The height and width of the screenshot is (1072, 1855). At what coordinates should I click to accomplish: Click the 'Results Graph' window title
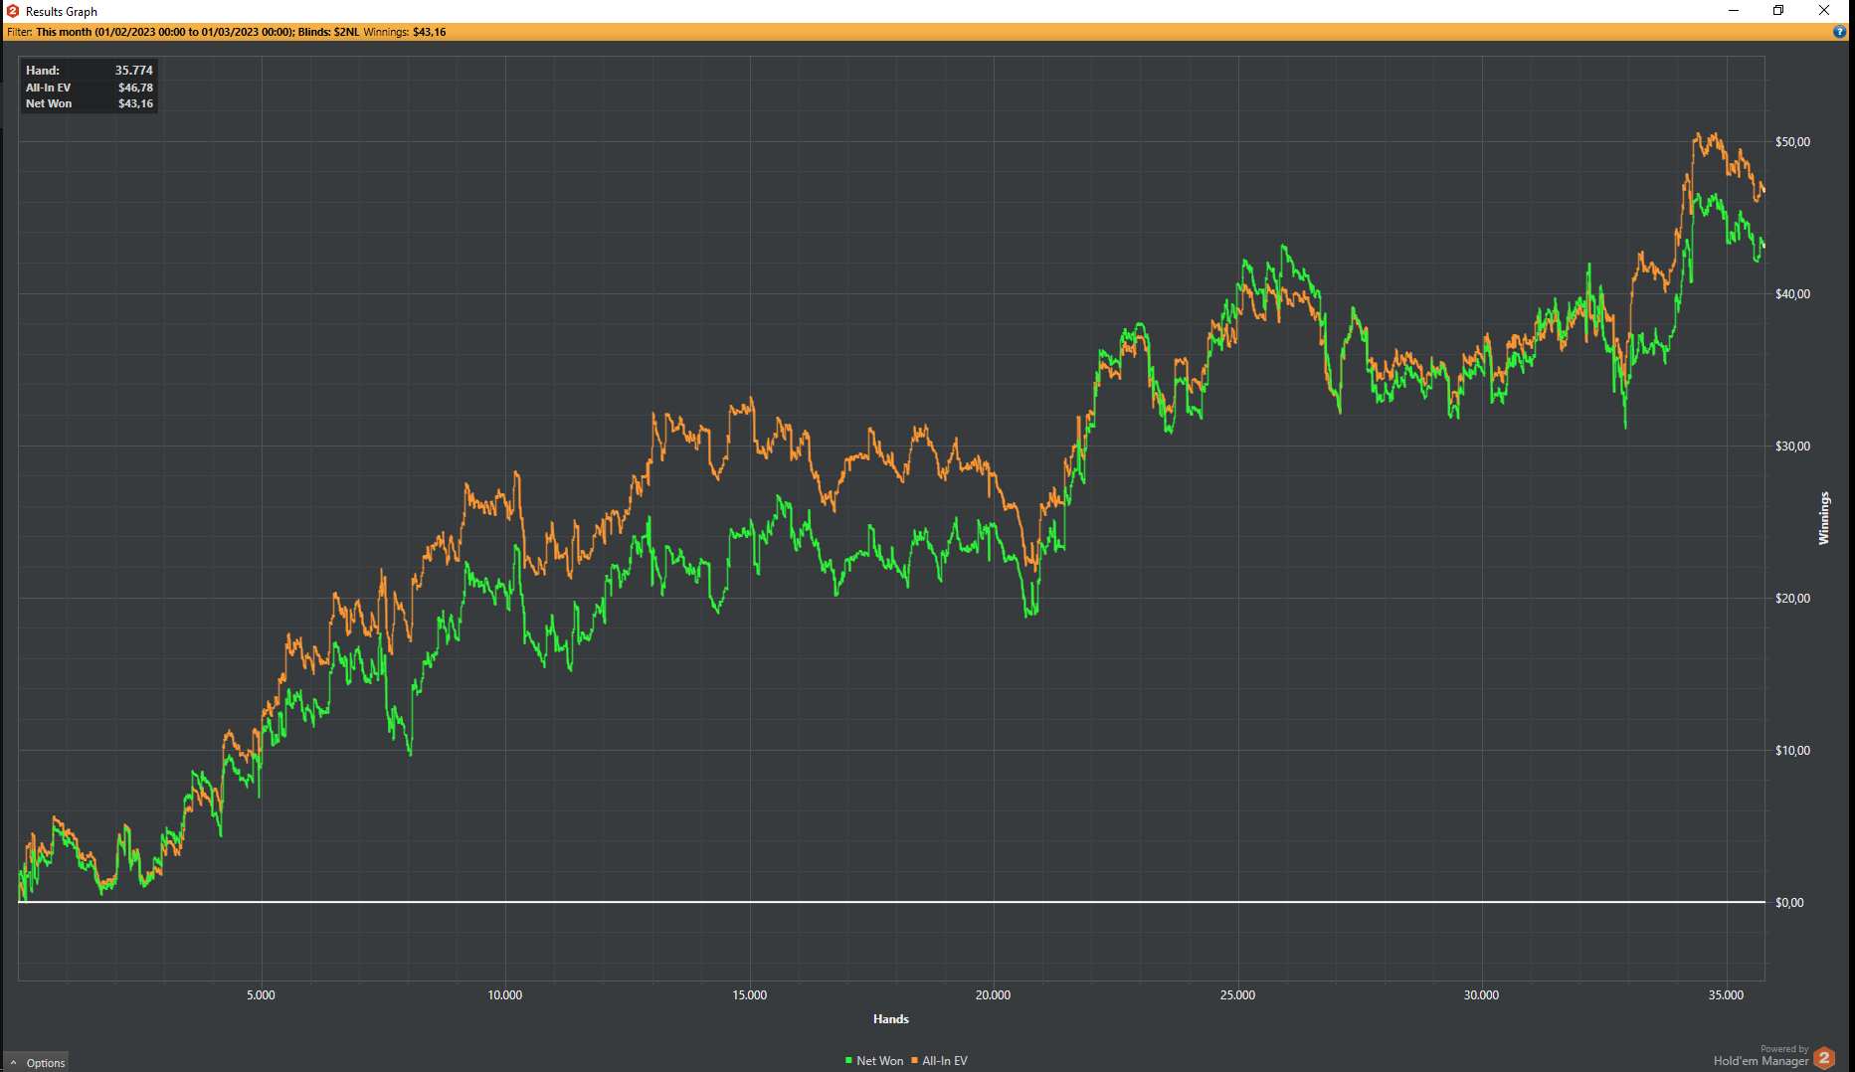62,12
